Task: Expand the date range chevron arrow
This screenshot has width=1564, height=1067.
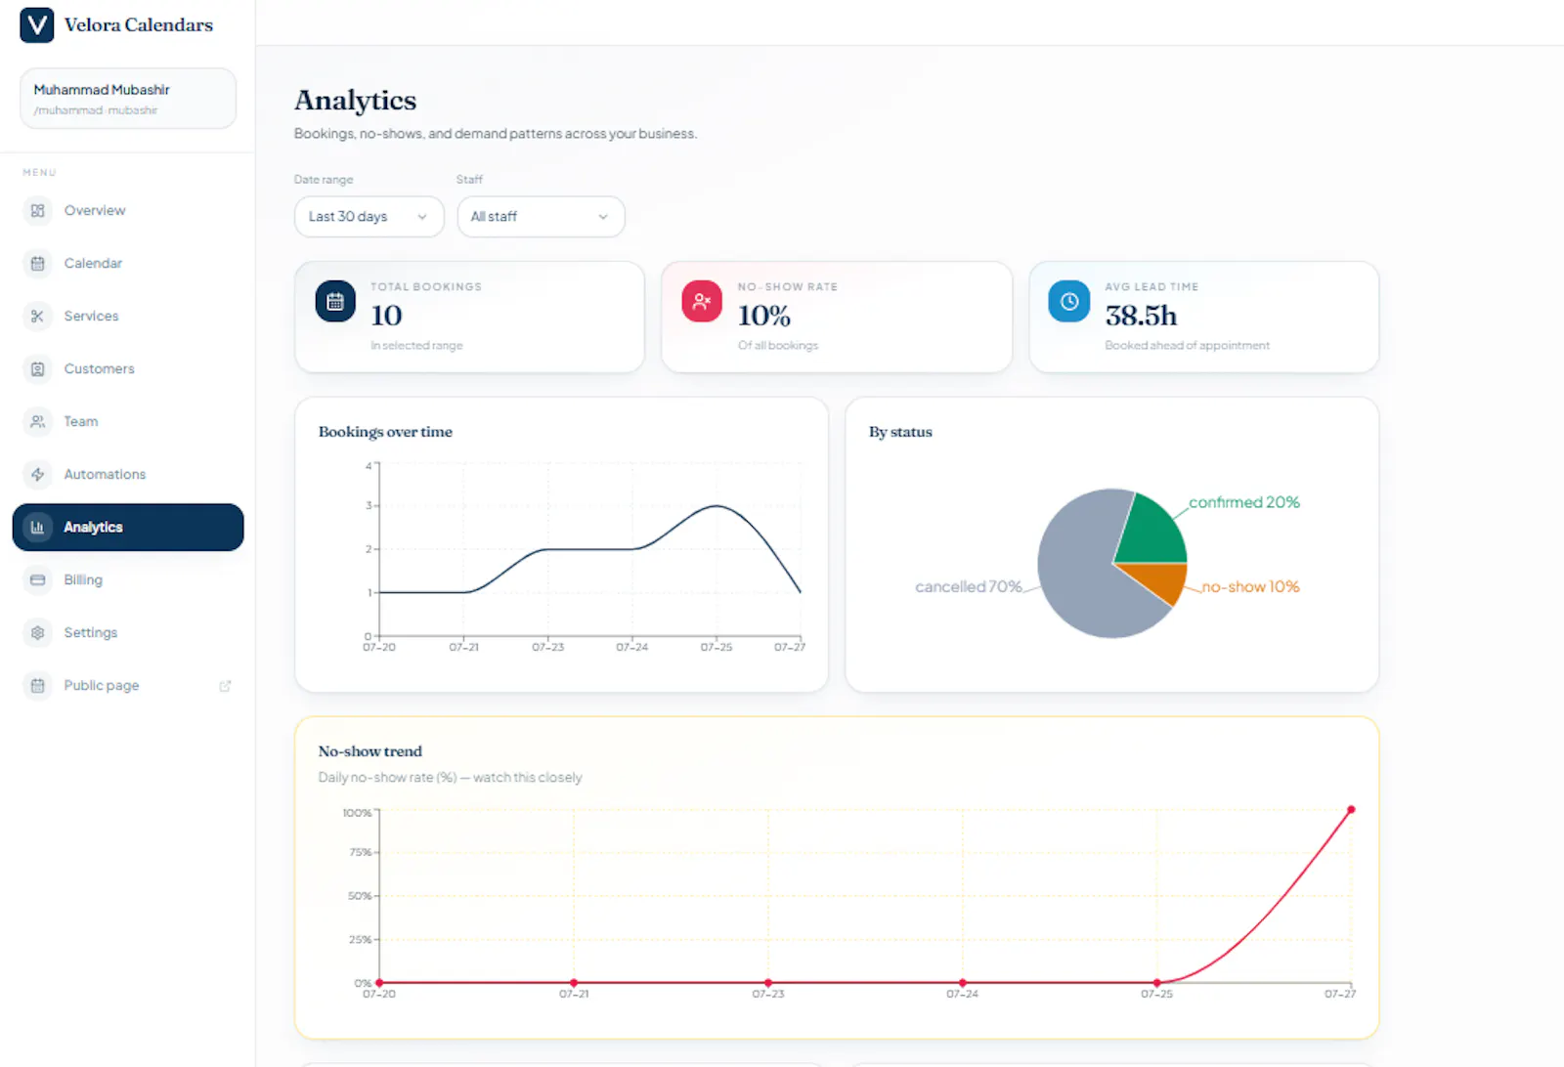Action: tap(422, 217)
